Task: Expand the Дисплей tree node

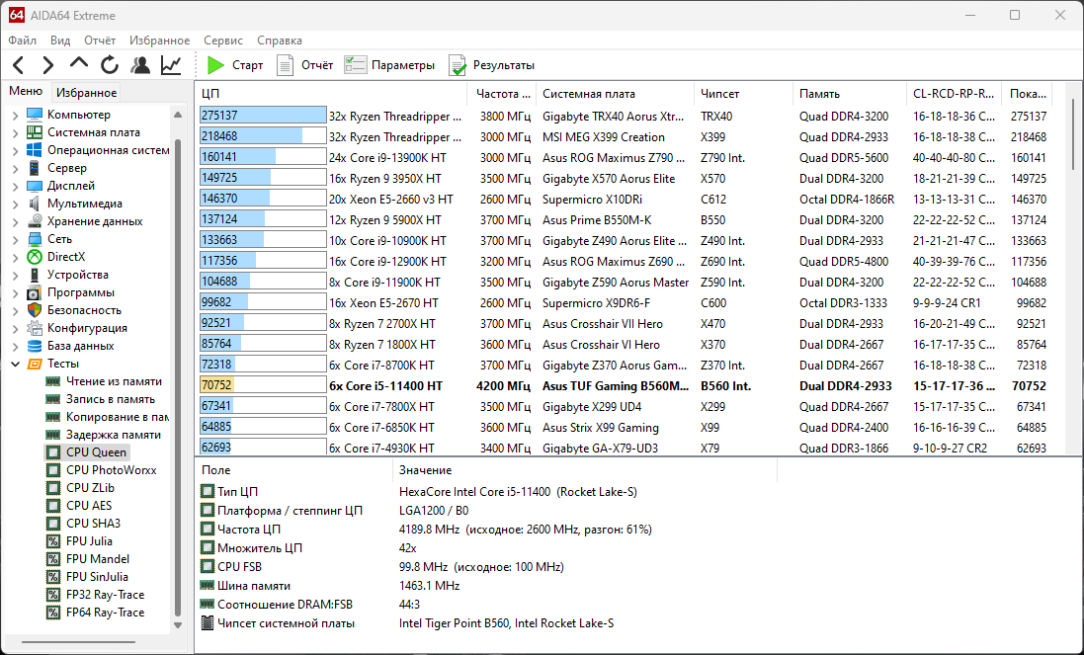Action: (x=15, y=186)
